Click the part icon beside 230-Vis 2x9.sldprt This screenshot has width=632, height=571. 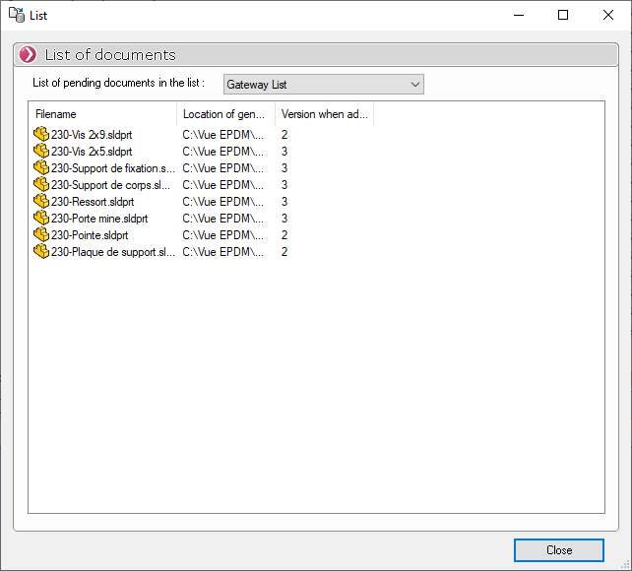pos(40,134)
